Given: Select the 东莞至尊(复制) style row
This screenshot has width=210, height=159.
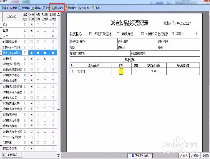Looking at the screenshot, I should pos(12,148).
